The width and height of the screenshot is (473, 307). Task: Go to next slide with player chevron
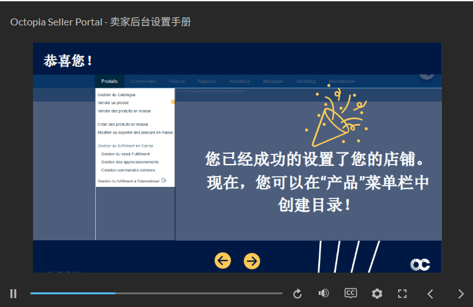click(x=461, y=294)
